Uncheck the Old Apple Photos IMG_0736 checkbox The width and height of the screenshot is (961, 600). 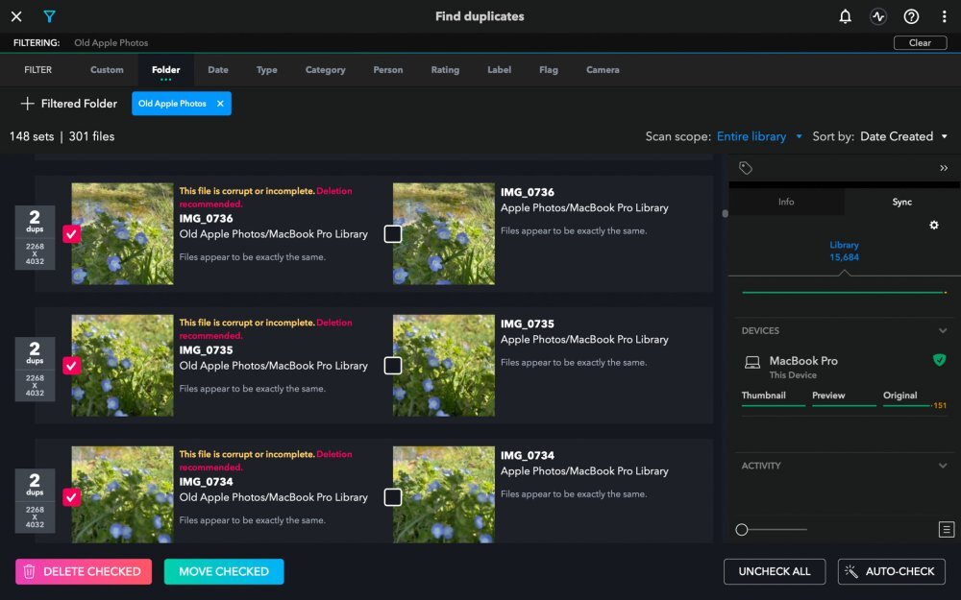click(x=71, y=233)
